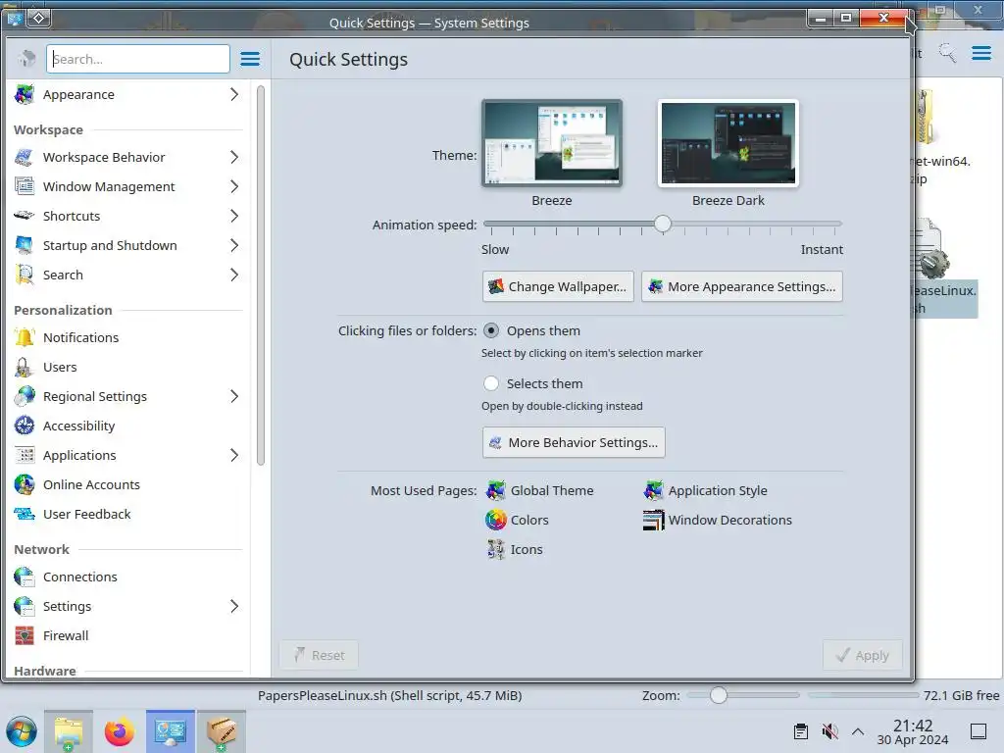
Task: Open the Notifications bell icon
Action: click(25, 337)
